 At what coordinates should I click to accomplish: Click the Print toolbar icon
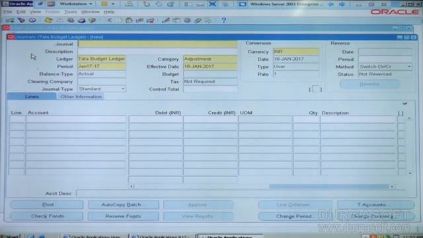[x=81, y=20]
